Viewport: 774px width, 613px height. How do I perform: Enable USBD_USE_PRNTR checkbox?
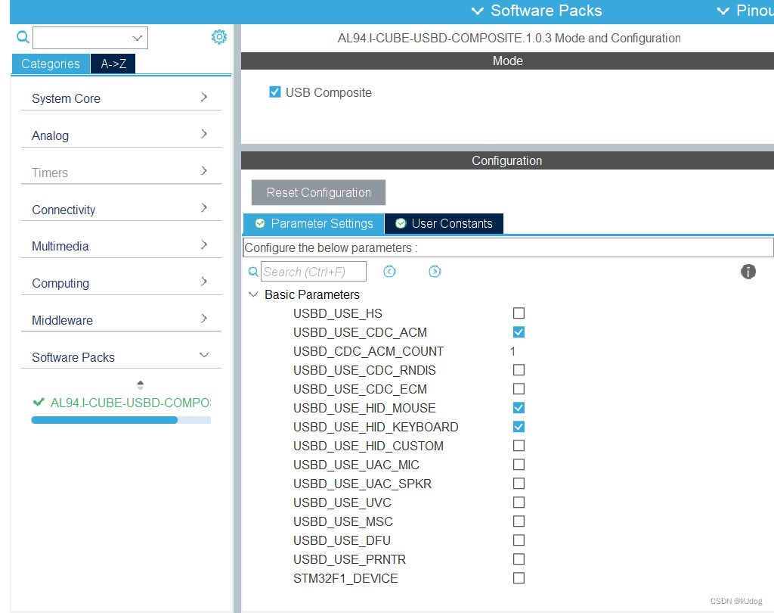pyautogui.click(x=519, y=559)
